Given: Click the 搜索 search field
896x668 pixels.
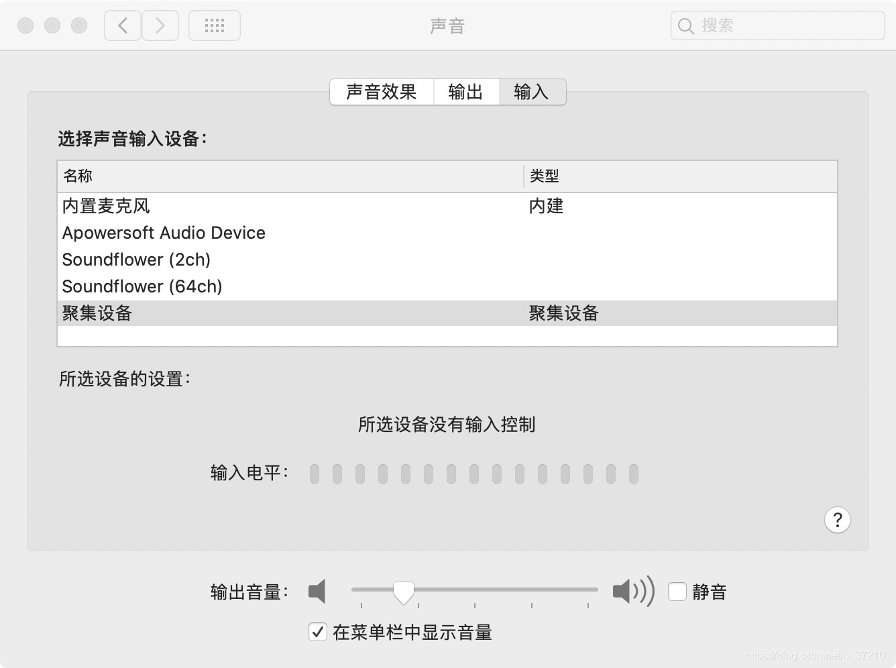Looking at the screenshot, I should click(777, 25).
